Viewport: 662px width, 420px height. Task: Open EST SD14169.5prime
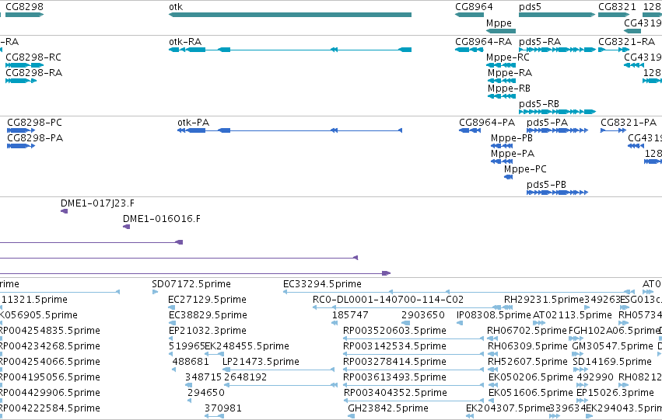580,370
